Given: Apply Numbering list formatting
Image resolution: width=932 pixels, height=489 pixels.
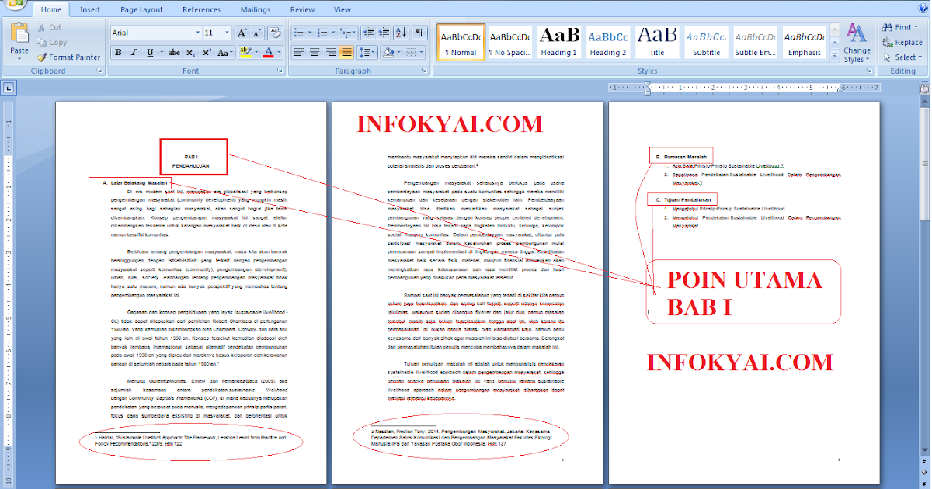Looking at the screenshot, I should [x=322, y=33].
